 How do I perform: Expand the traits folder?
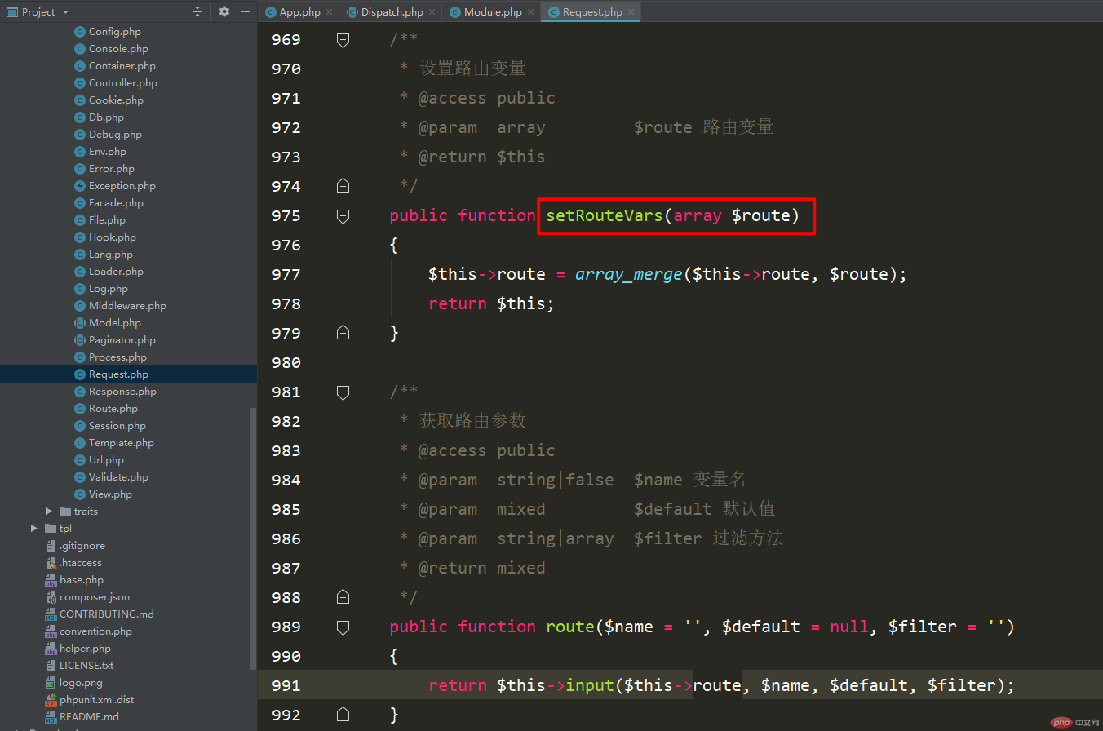[49, 511]
